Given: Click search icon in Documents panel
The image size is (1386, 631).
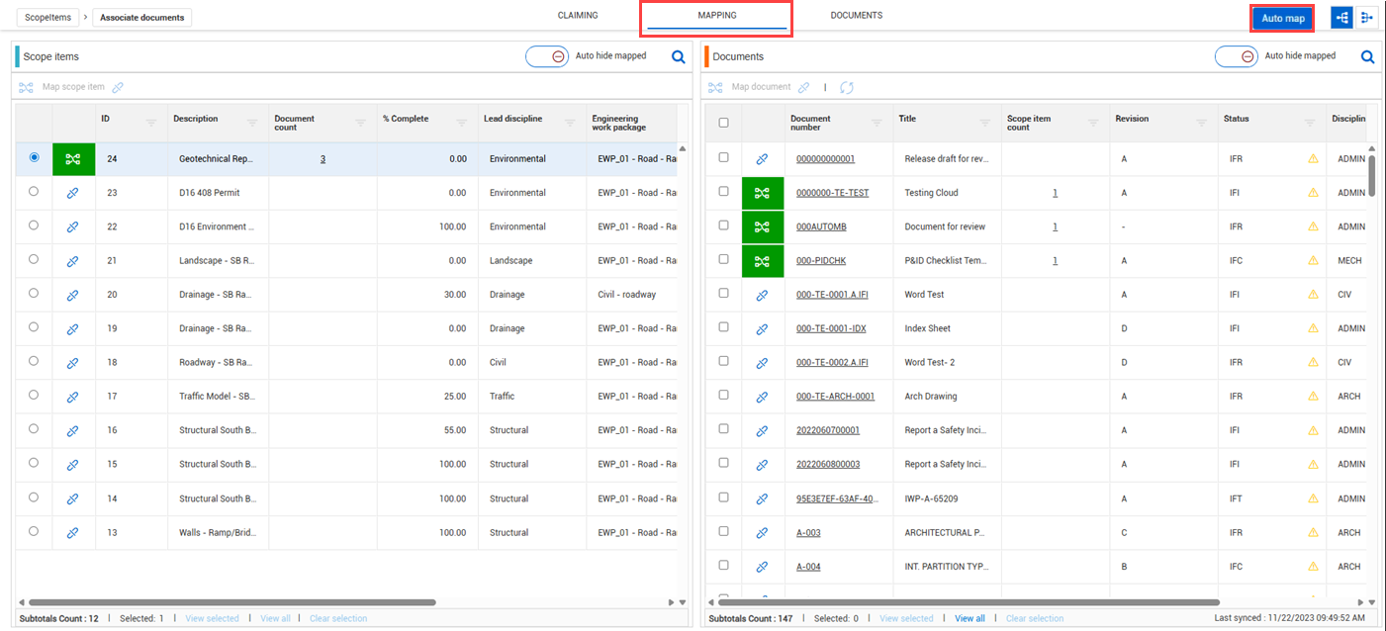Looking at the screenshot, I should [1368, 57].
